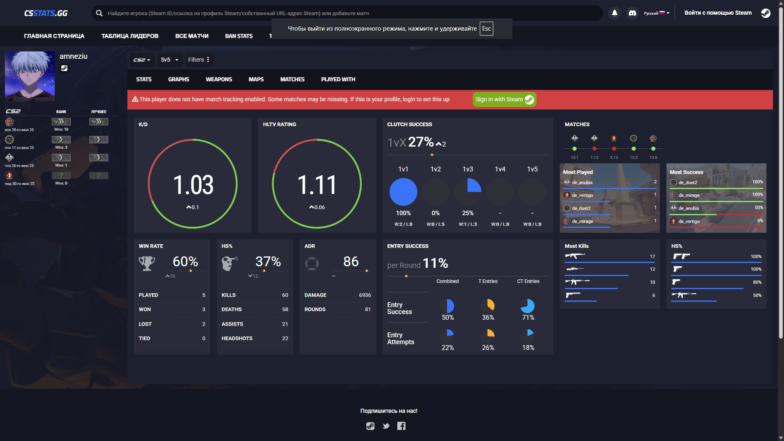Open ВСЕ МАТЧИ page
Image resolution: width=784 pixels, height=441 pixels.
[x=192, y=36]
